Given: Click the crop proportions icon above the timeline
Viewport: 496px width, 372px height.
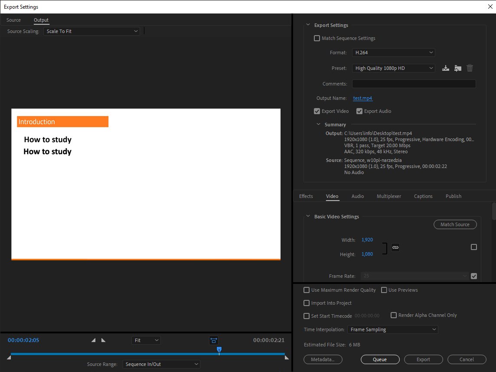Looking at the screenshot, I should (x=213, y=340).
